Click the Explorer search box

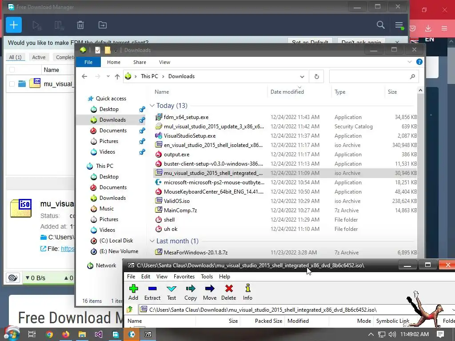374,76
